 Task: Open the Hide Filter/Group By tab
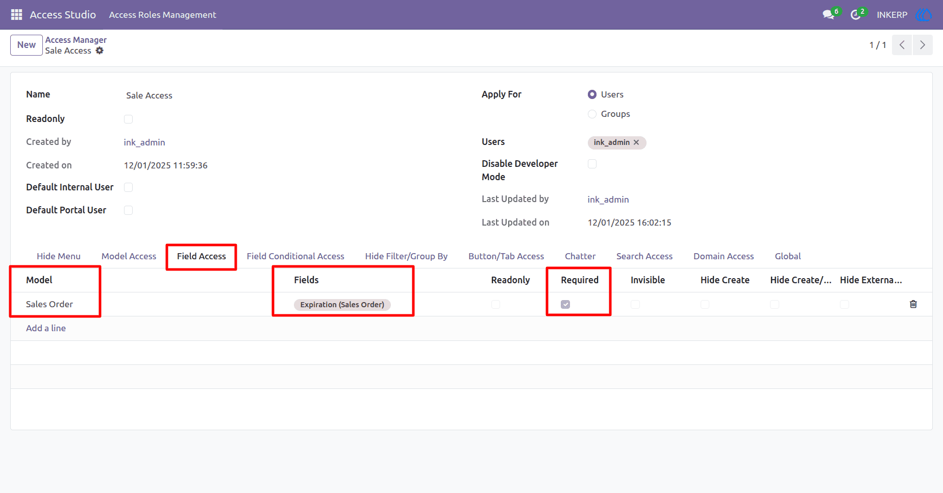406,256
